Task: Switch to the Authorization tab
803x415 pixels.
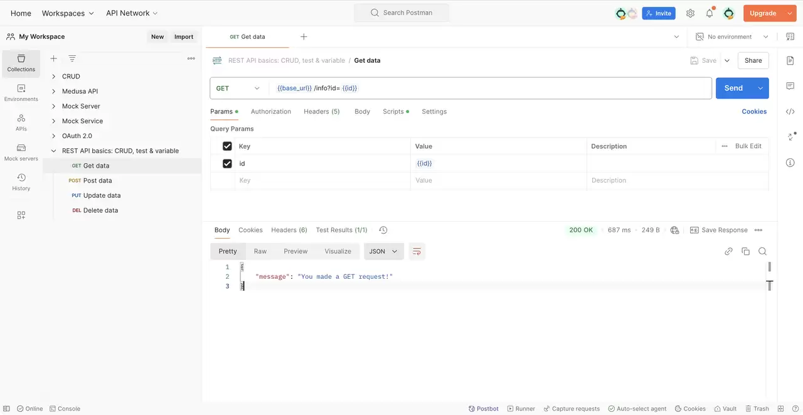Action: pyautogui.click(x=271, y=111)
